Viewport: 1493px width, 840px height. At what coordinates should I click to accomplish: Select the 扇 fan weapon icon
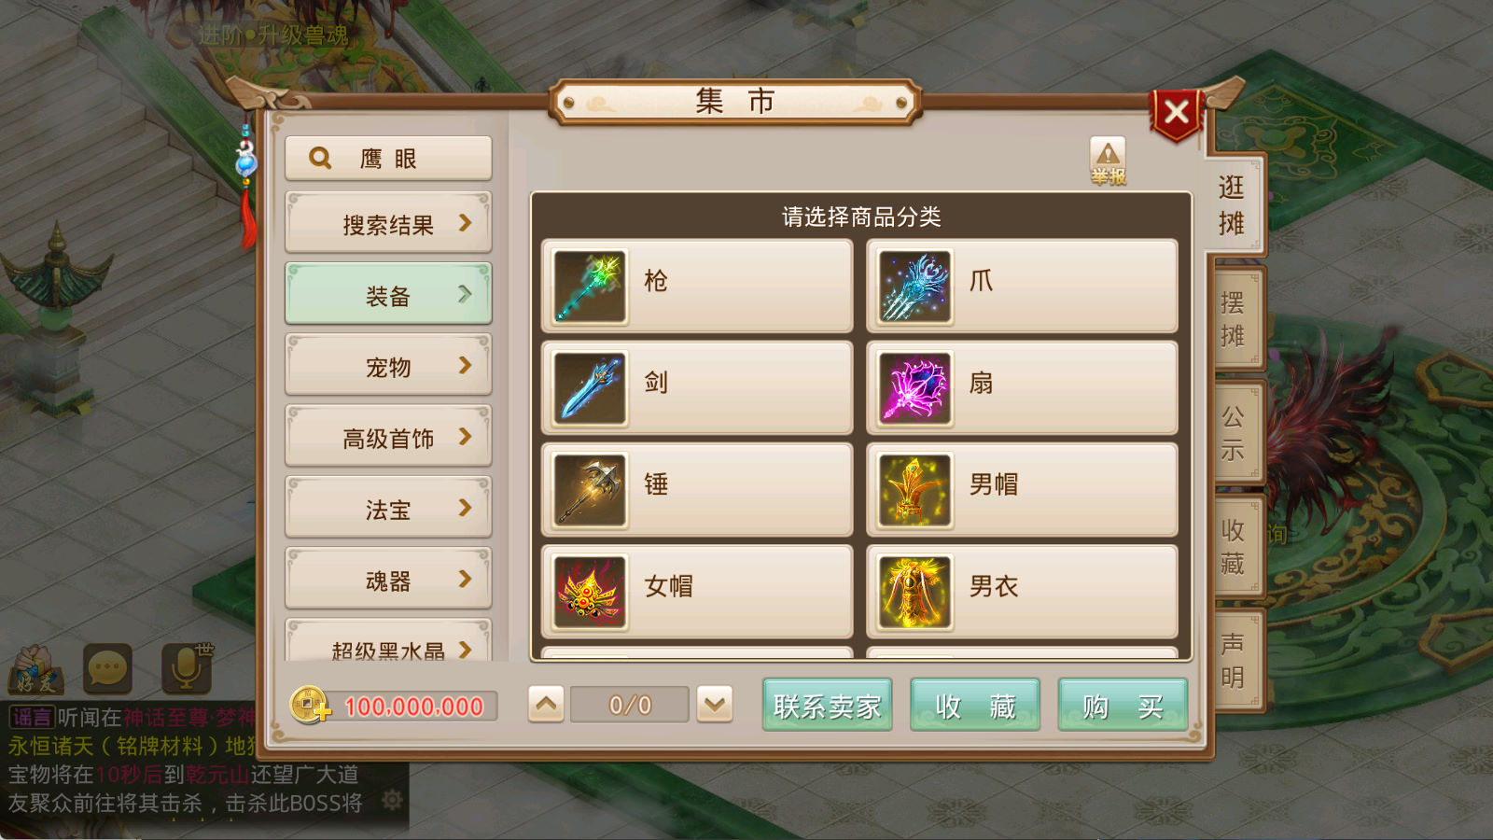pyautogui.click(x=914, y=388)
